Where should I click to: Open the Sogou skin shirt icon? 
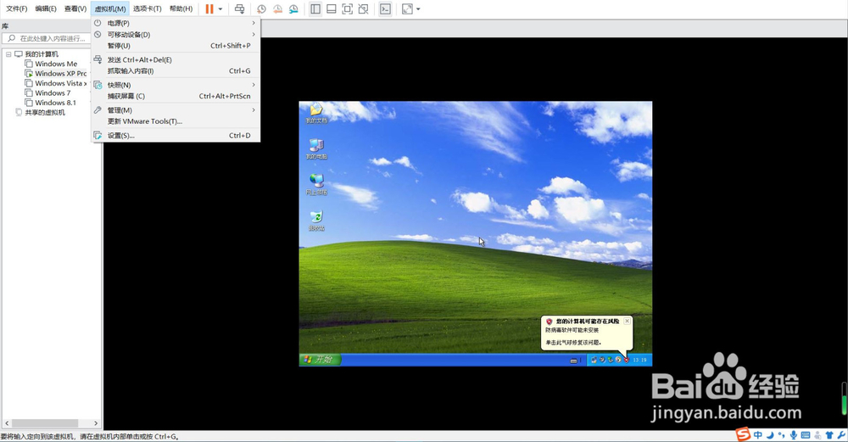(x=829, y=435)
